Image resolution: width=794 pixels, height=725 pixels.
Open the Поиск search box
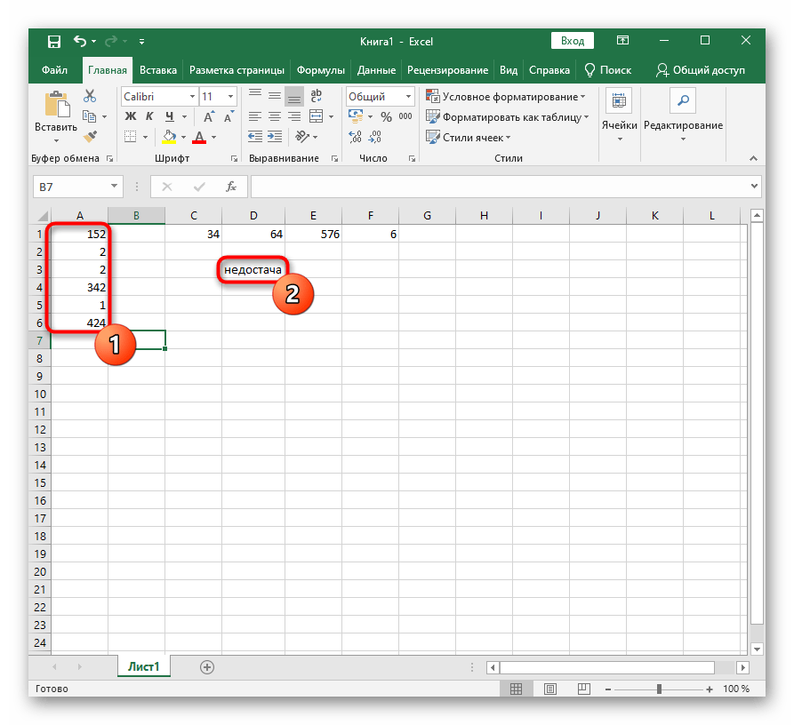608,70
